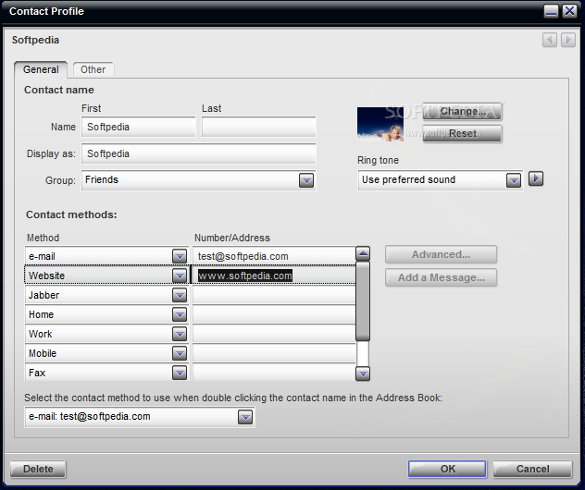
Task: Click the www.softpedia.com address field
Action: tap(274, 276)
